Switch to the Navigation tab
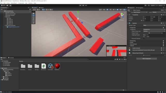Screen dimensions: 166x93 [140, 8]
